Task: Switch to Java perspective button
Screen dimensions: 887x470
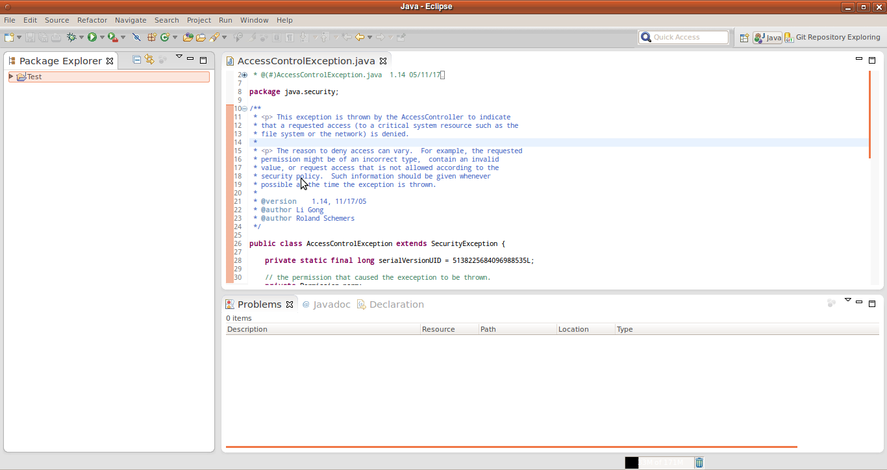Action: [767, 38]
